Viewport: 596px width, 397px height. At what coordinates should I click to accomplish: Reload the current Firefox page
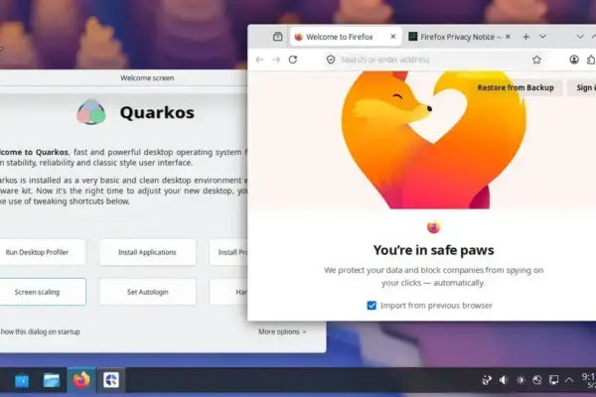click(x=293, y=60)
